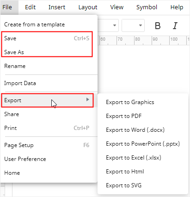Open the Edit menu

tap(30, 7)
